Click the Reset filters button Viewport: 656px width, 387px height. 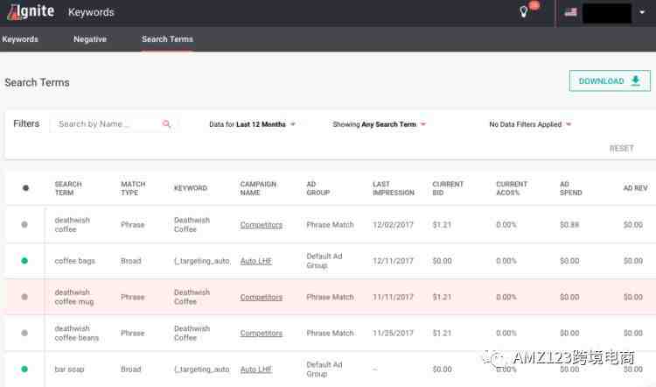click(621, 148)
